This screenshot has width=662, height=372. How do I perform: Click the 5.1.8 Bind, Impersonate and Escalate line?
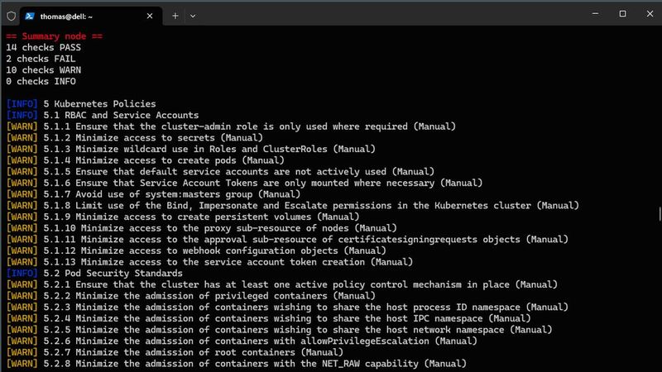293,206
